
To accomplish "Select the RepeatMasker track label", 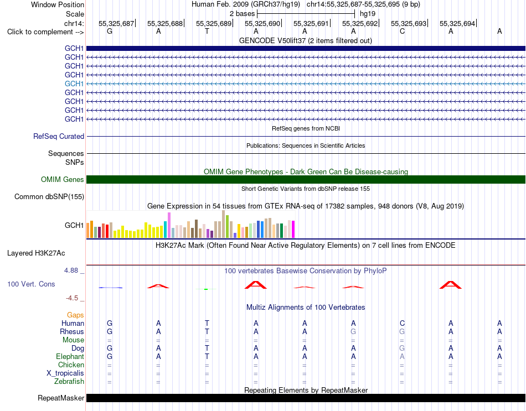I will click(61, 398).
